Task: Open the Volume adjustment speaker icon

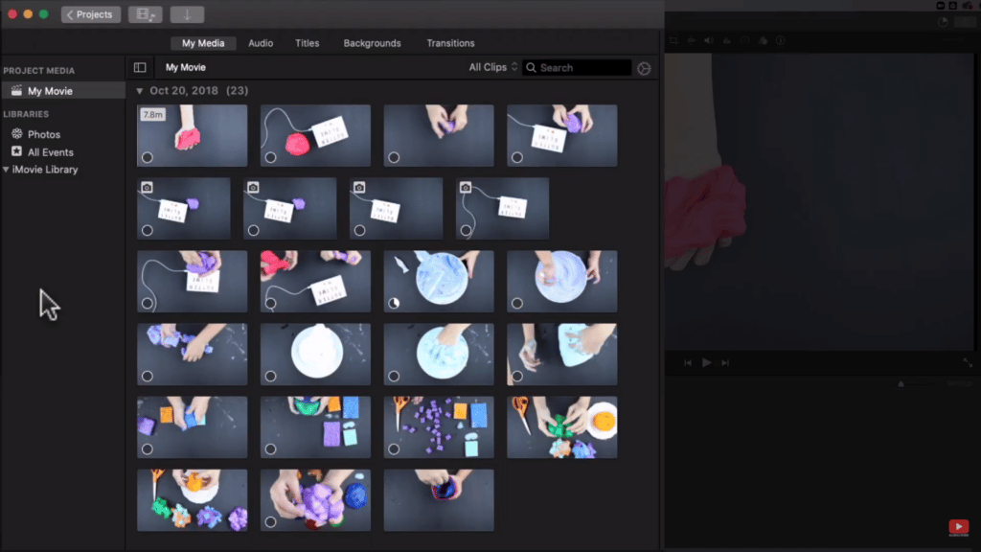Action: [x=709, y=40]
